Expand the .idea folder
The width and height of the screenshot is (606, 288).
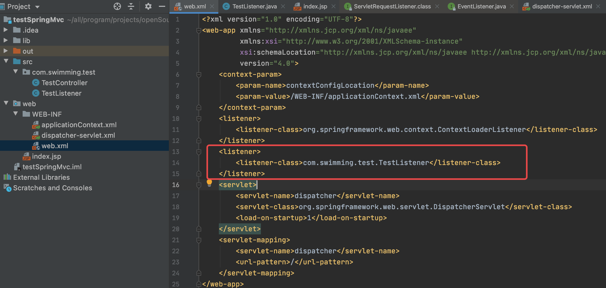coord(6,30)
